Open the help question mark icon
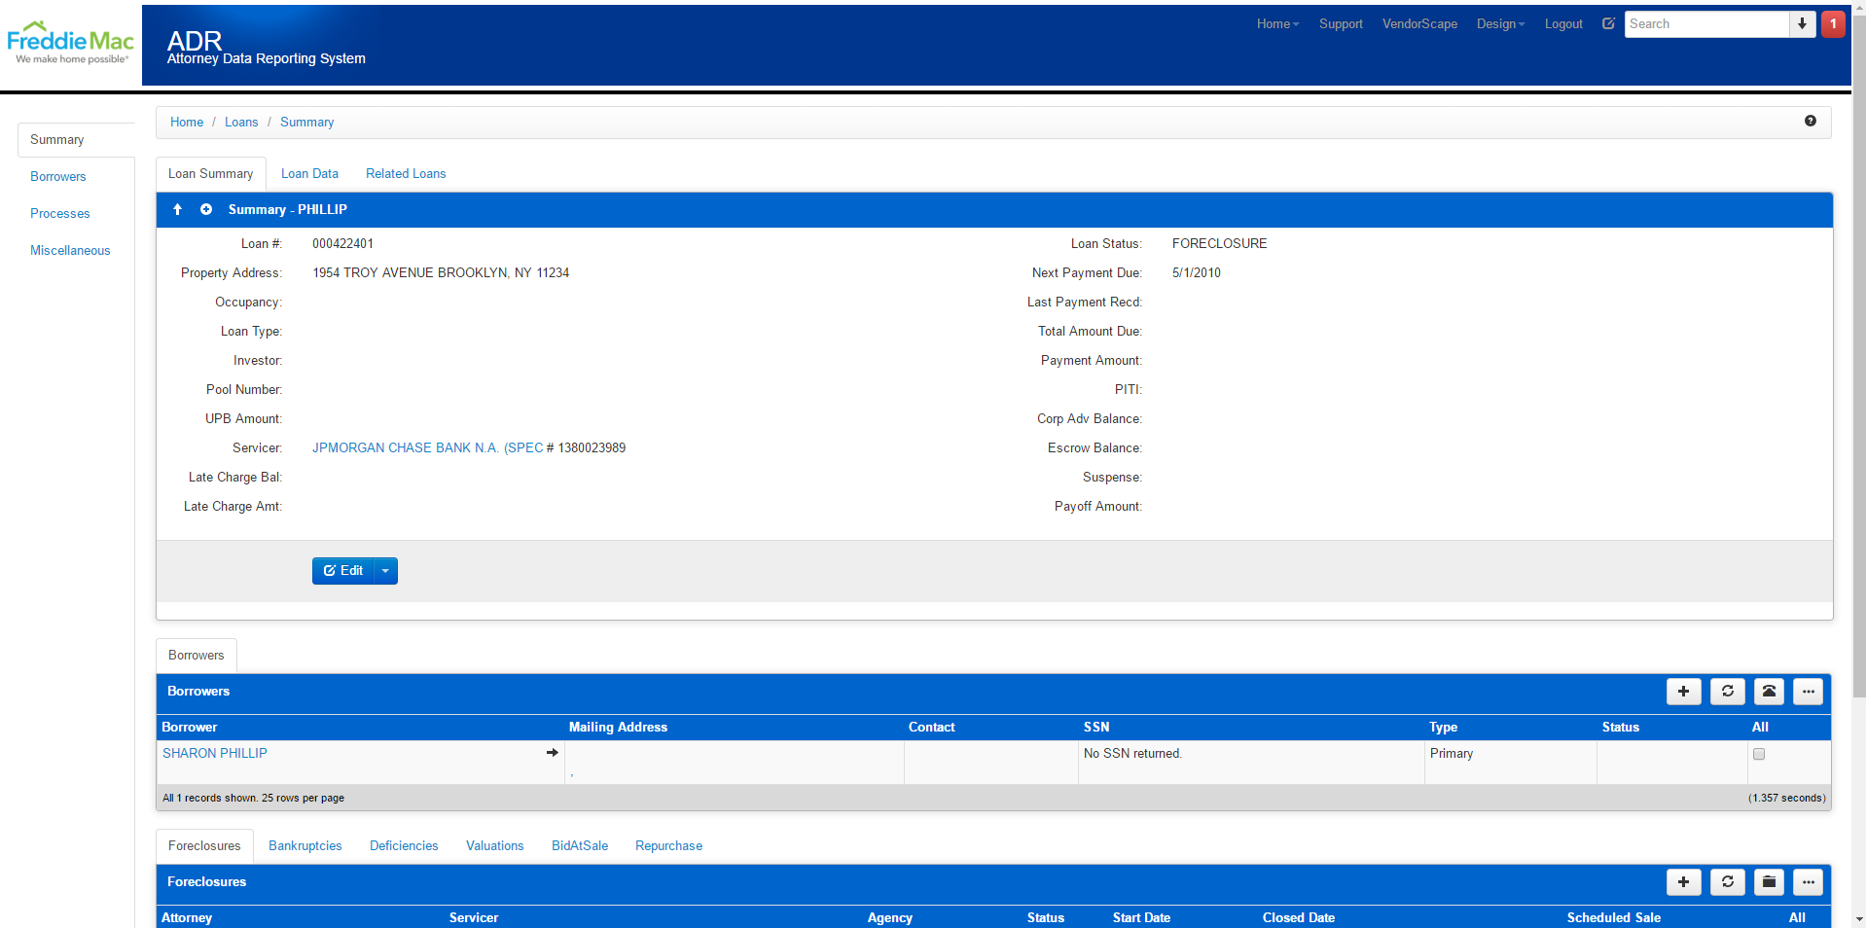 tap(1811, 121)
